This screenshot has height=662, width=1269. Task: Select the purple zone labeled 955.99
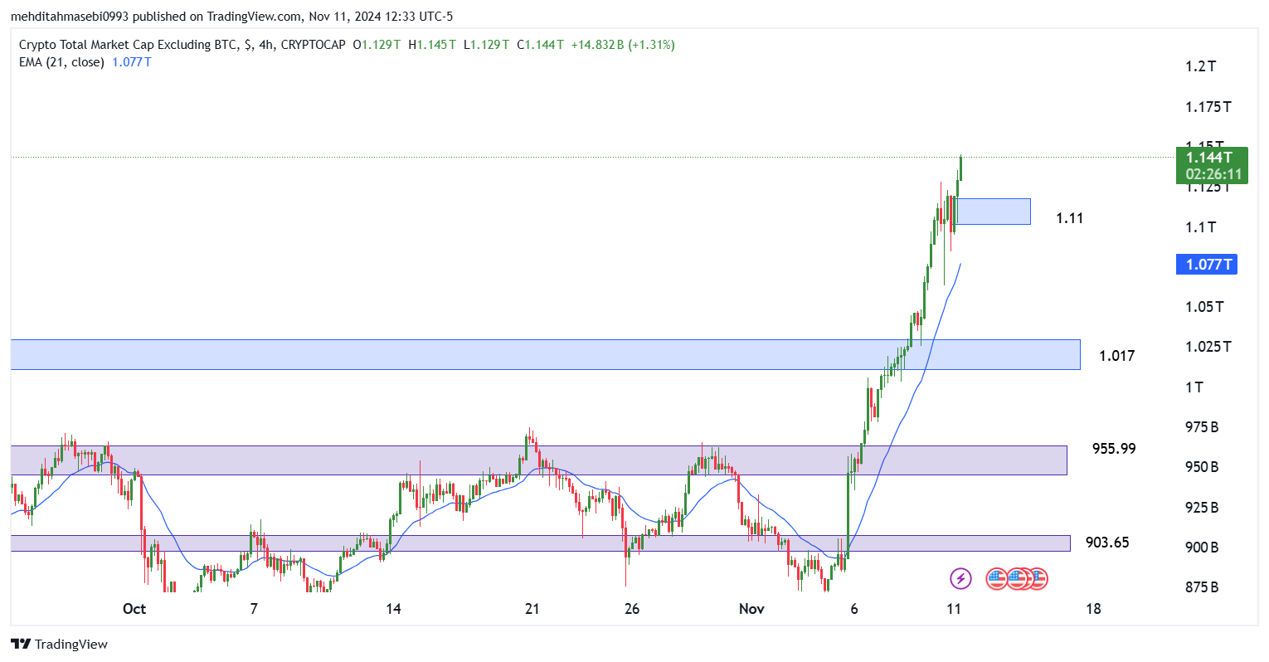coord(539,460)
